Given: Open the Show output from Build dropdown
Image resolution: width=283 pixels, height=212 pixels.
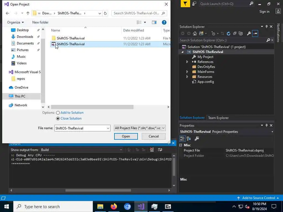Looking at the screenshot, I should coord(121,150).
